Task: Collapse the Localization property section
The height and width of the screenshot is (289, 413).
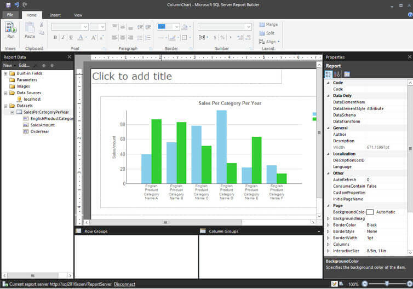Action: (x=328, y=154)
